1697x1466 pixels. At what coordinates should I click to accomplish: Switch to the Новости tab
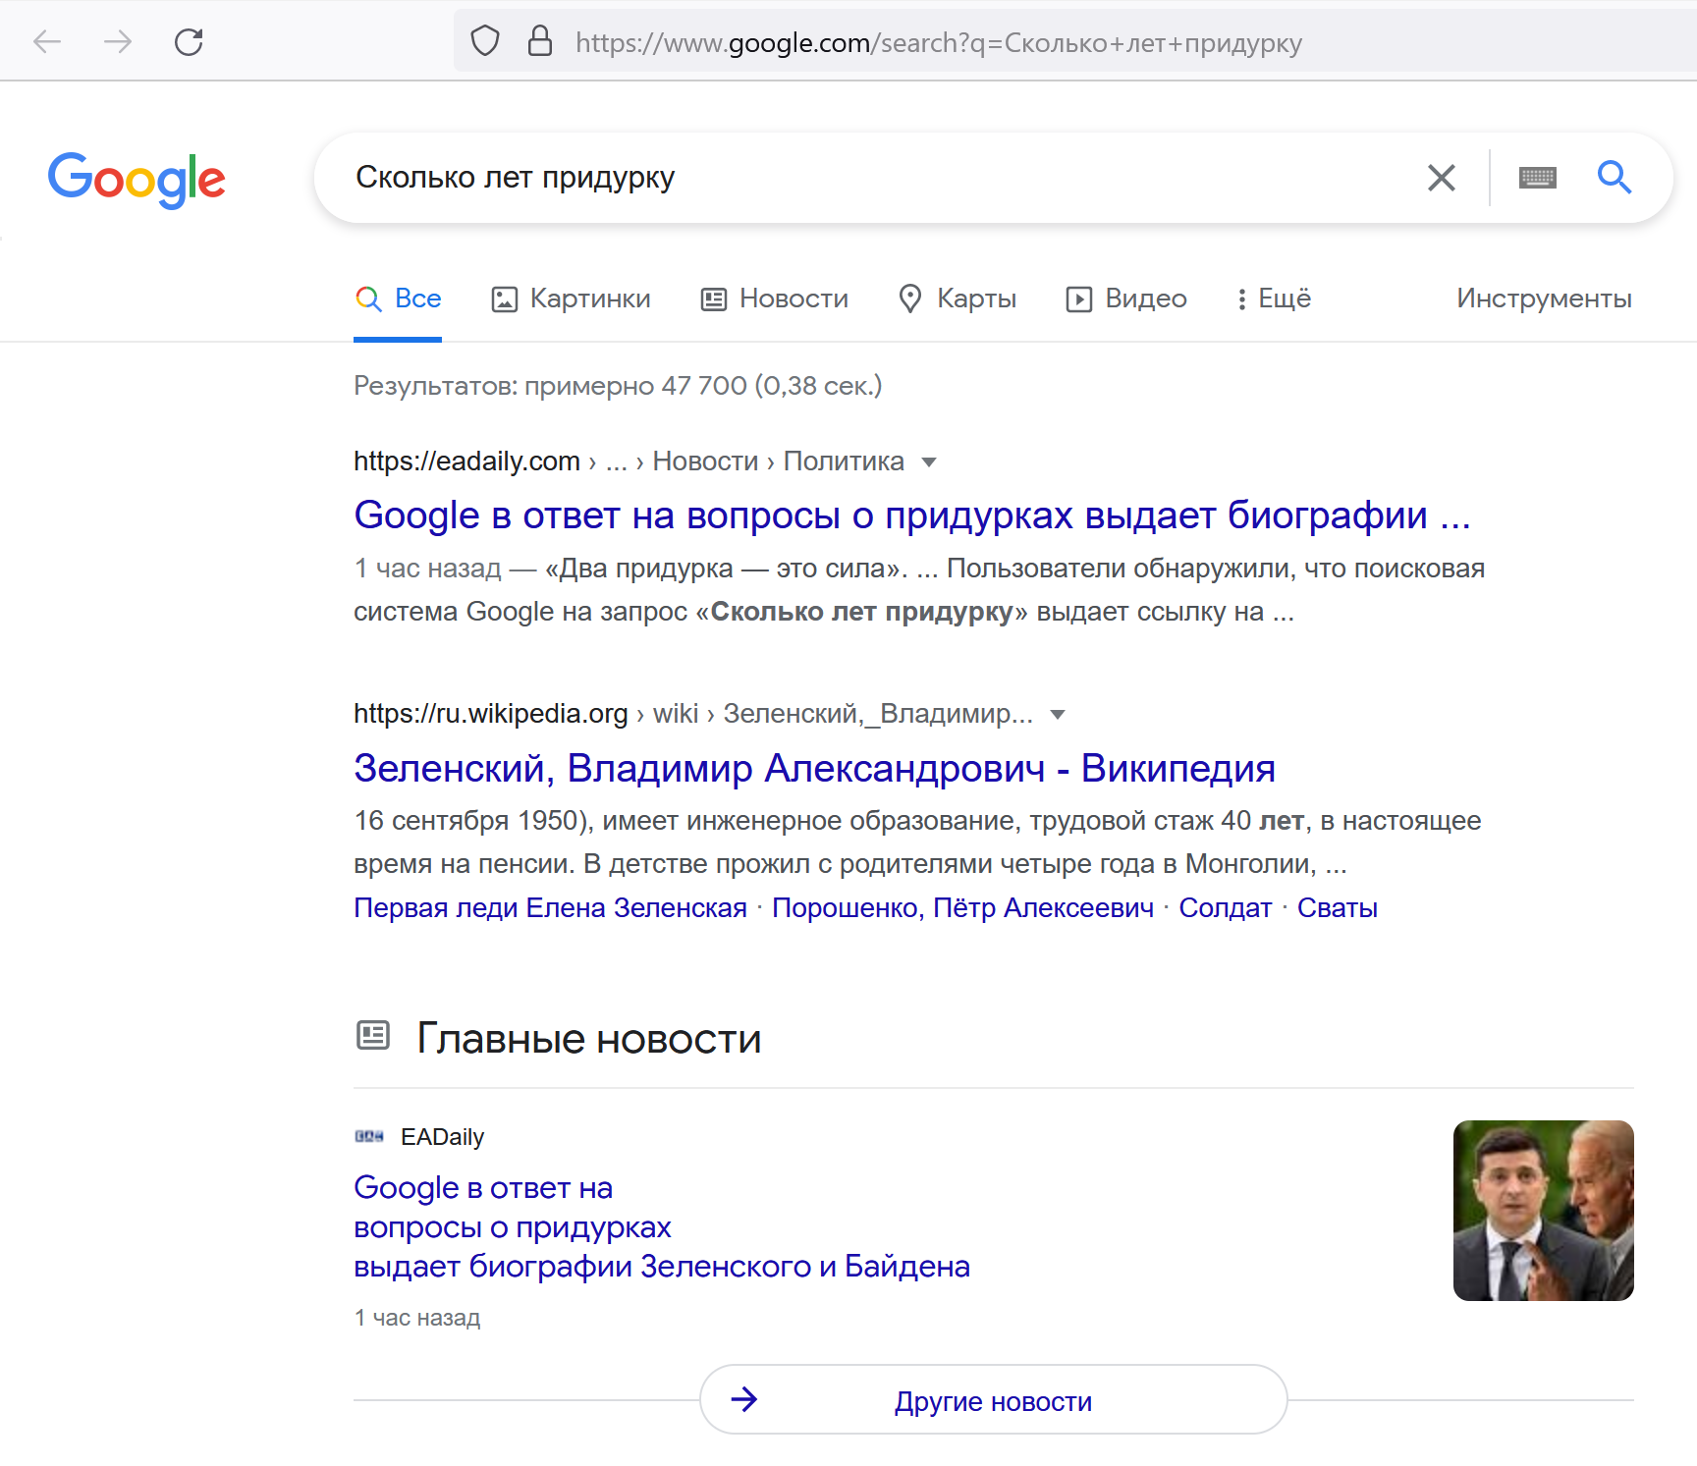(x=774, y=299)
